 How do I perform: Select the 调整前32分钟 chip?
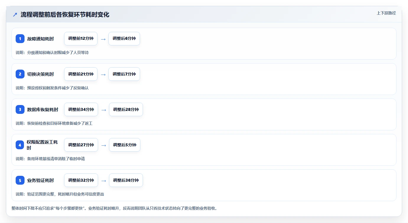coord(81,180)
